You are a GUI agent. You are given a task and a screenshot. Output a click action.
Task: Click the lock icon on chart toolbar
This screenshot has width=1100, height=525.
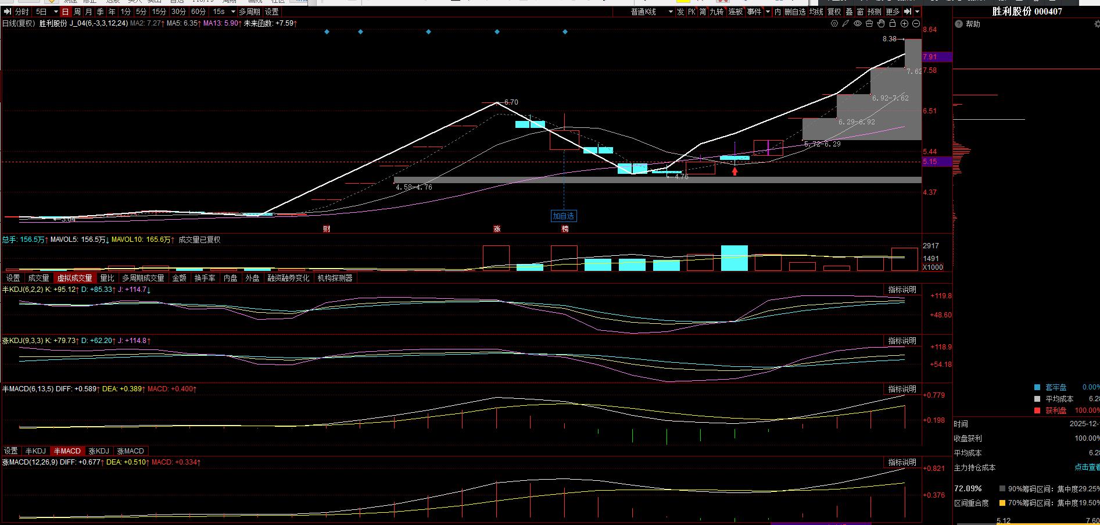pyautogui.click(x=893, y=24)
